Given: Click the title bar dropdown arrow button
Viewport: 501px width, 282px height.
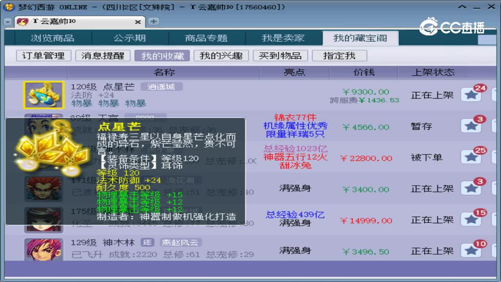Looking at the screenshot, I should point(463,7).
